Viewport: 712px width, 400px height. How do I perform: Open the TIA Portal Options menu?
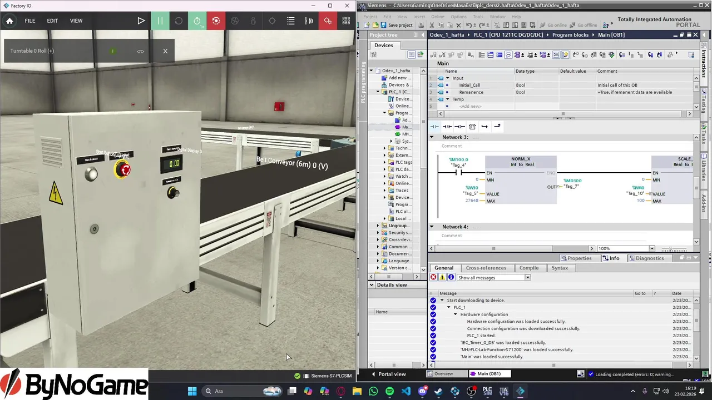458,17
